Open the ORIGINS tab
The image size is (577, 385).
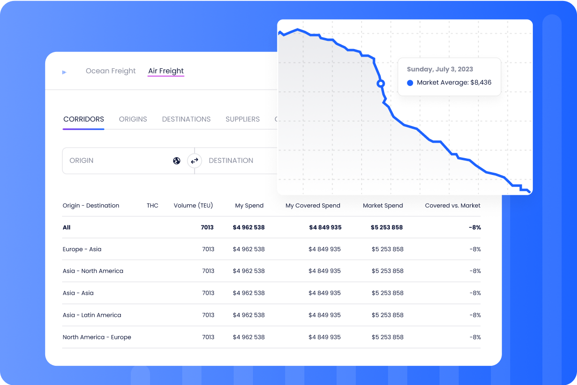[x=133, y=119]
